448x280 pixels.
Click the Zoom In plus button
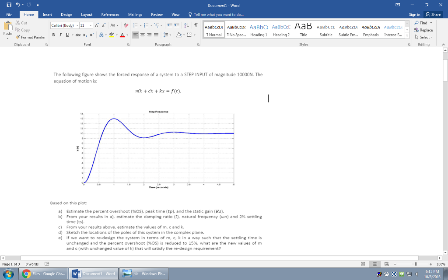point(430,264)
